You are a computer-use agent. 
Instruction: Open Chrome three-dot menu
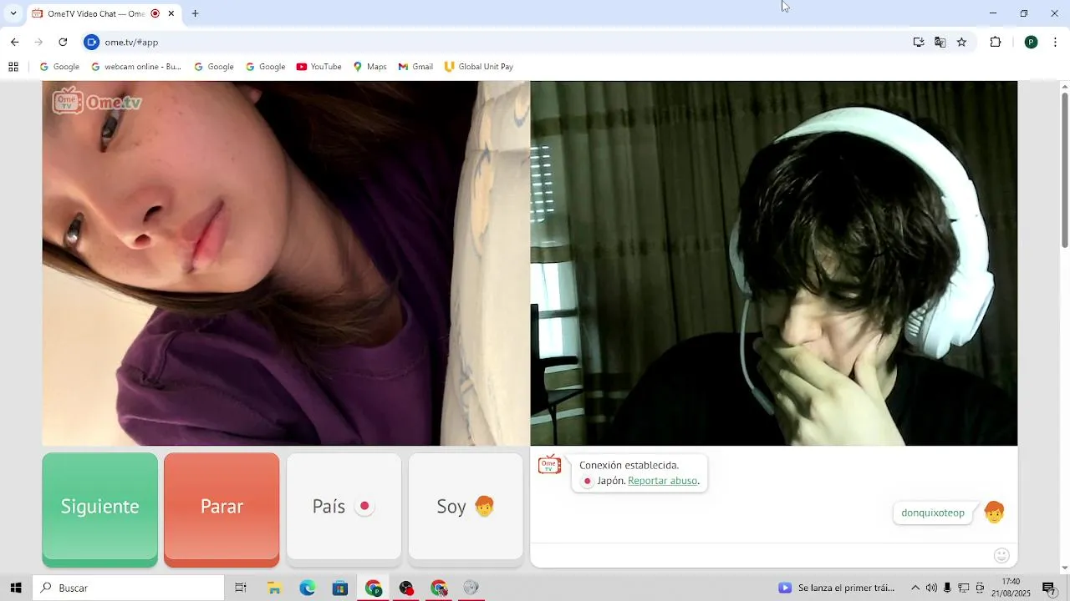pos(1055,42)
